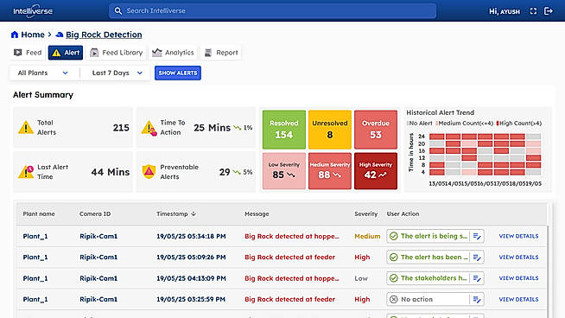Click the fullscreen icon in the header
The height and width of the screenshot is (318, 565).
click(533, 11)
